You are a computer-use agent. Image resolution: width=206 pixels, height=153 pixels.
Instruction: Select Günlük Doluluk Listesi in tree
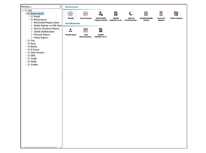pos(43,31)
